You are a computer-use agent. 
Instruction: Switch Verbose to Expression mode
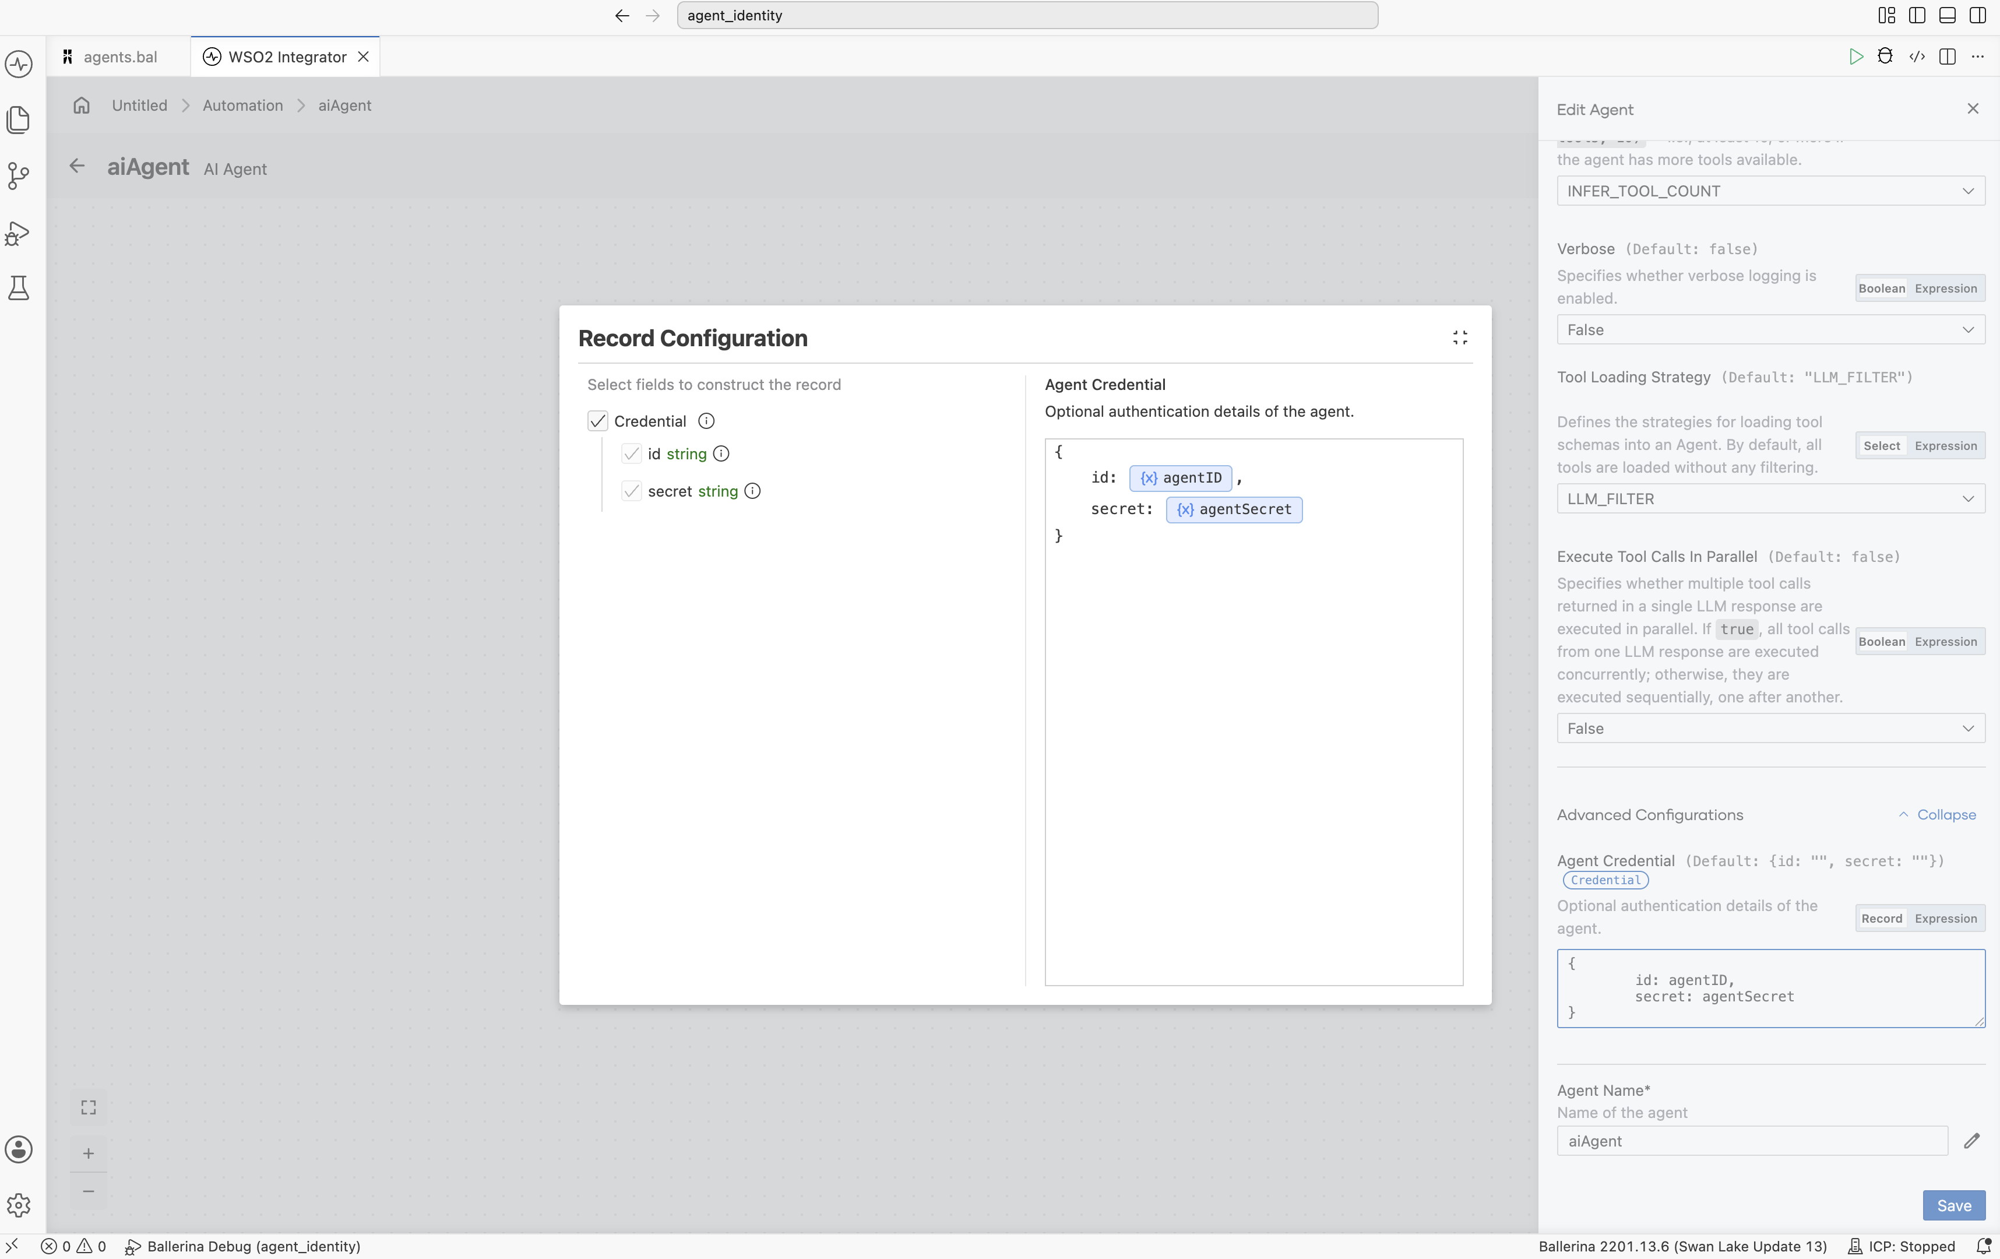1945,288
